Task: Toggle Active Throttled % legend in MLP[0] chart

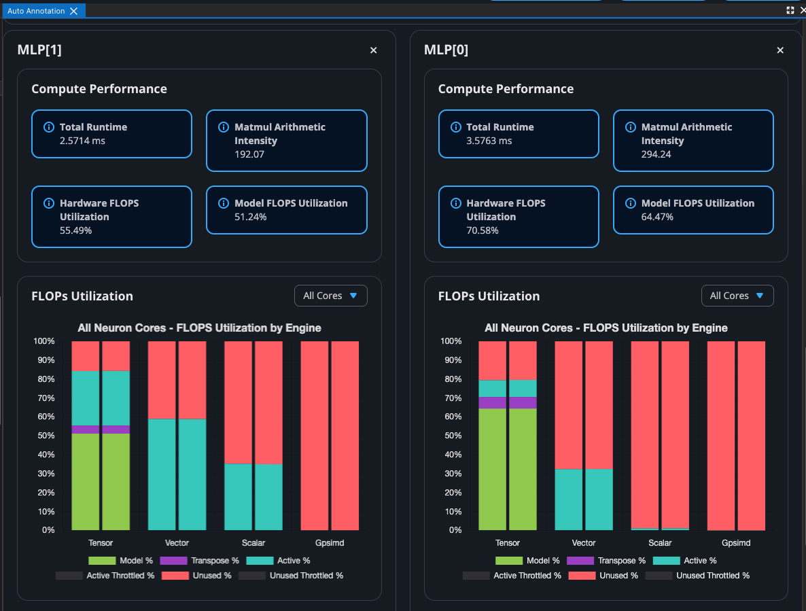Action: (x=512, y=576)
